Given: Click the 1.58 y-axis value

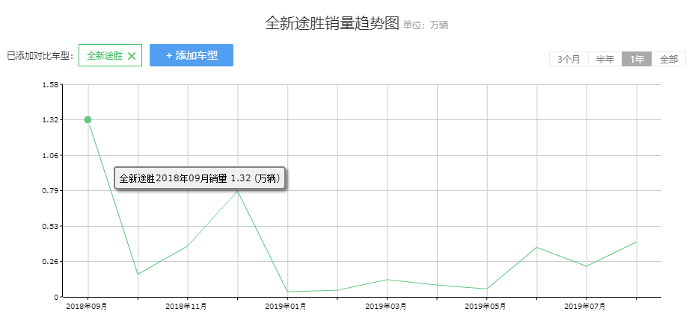Looking at the screenshot, I should coord(50,85).
